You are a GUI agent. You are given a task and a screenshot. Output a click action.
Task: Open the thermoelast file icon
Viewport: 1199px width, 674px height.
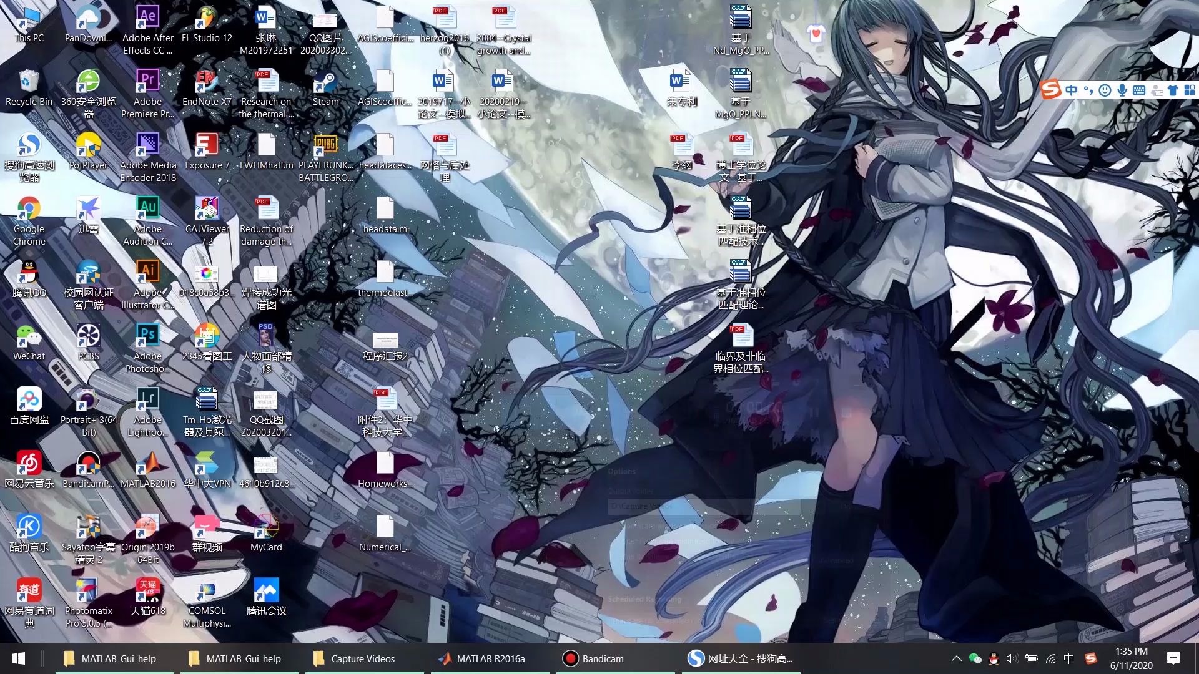(385, 280)
